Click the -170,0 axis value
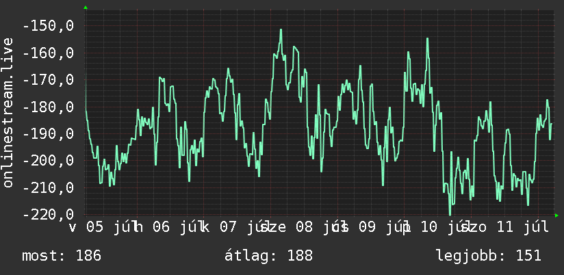This screenshot has width=564, height=275. tap(48, 80)
